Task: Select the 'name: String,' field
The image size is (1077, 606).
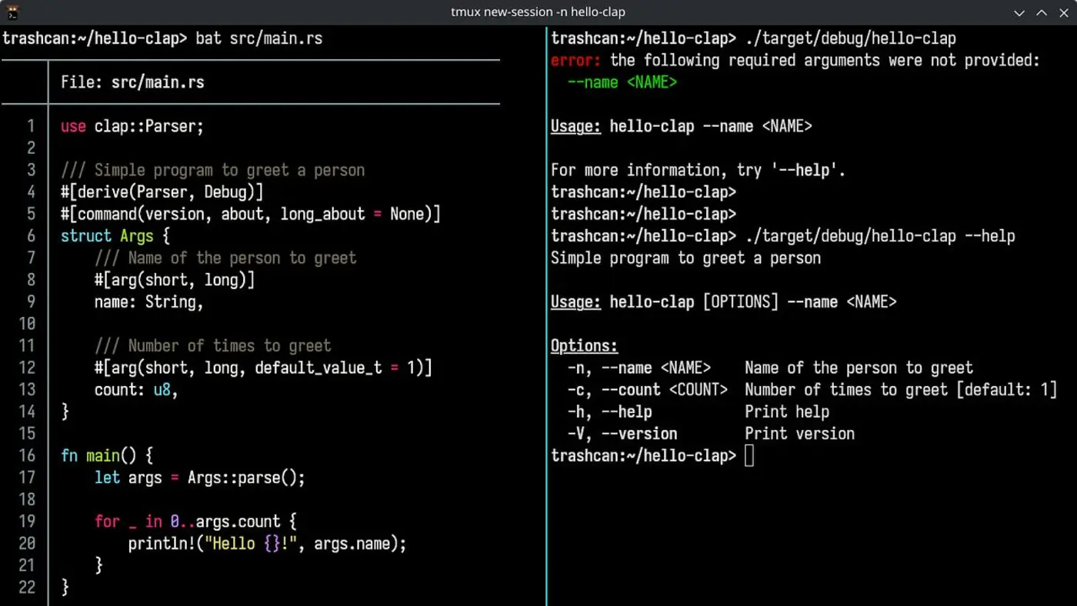Action: pos(149,302)
